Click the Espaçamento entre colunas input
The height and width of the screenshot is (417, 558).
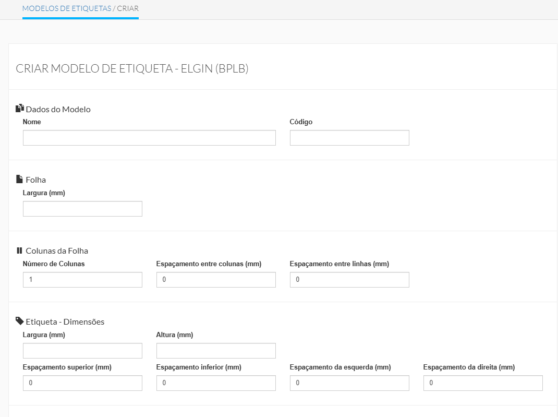(x=216, y=280)
